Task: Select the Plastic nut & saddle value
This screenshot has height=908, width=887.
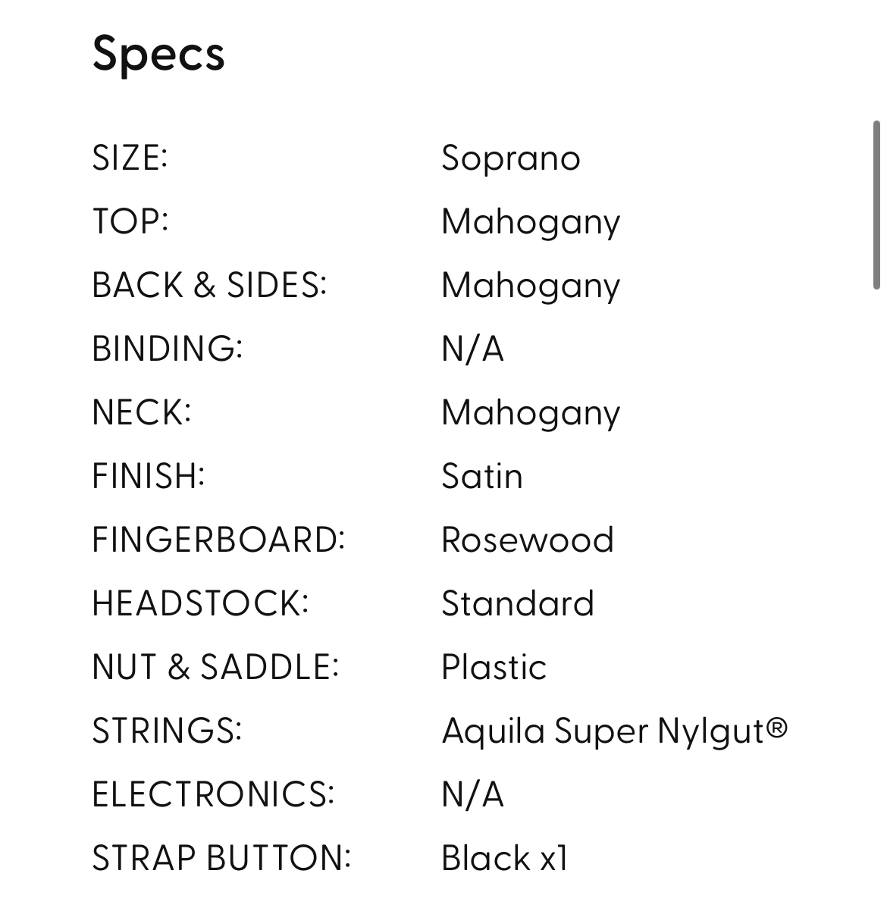Action: (x=494, y=668)
